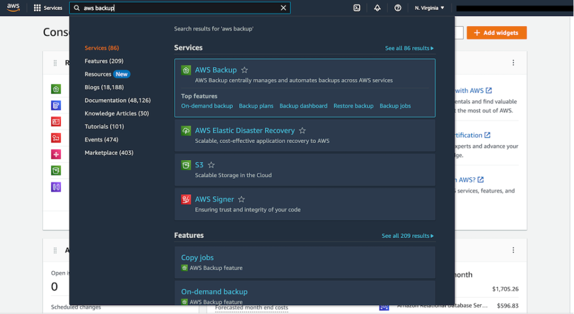Open lower right widget options menu
Image resolution: width=574 pixels, height=314 pixels.
[513, 250]
